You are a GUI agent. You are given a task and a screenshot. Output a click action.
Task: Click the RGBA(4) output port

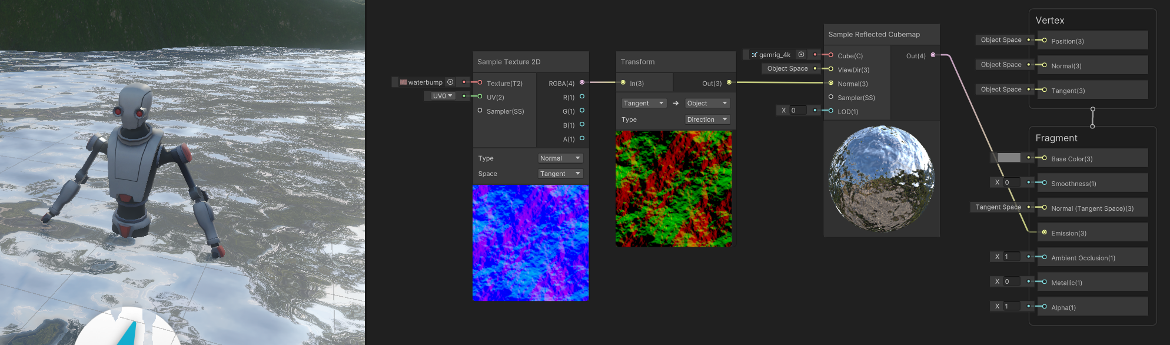[x=582, y=82]
